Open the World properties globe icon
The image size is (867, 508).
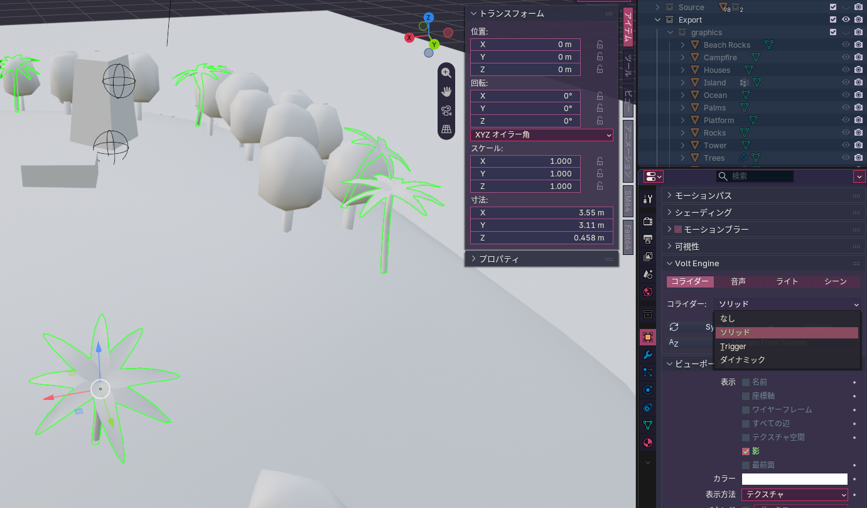tap(648, 292)
